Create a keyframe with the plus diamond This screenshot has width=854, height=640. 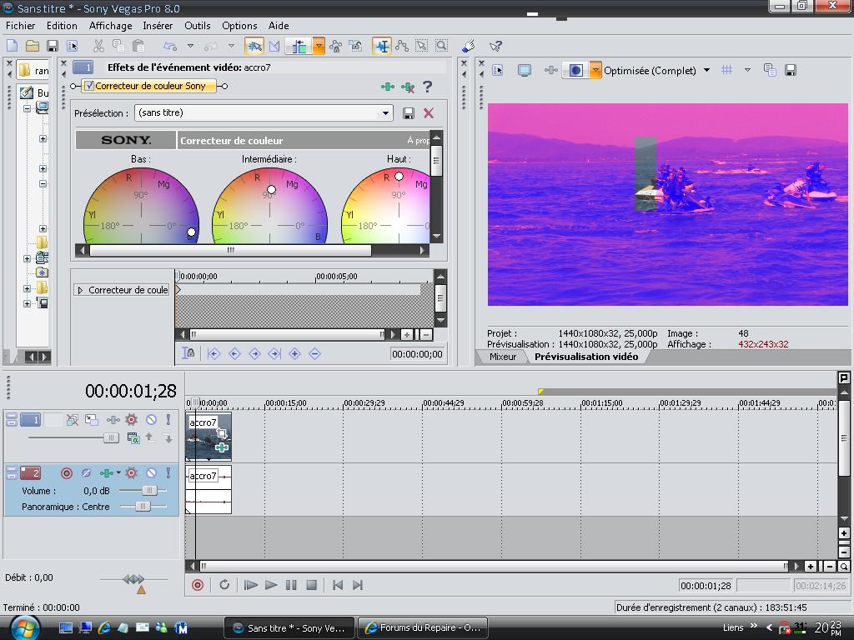[x=294, y=353]
